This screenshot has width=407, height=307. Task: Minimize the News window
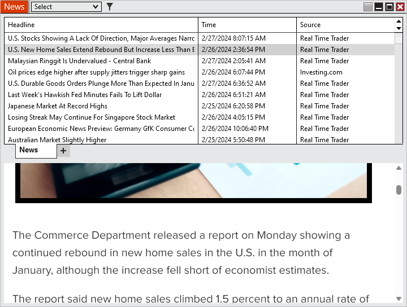tap(379, 7)
